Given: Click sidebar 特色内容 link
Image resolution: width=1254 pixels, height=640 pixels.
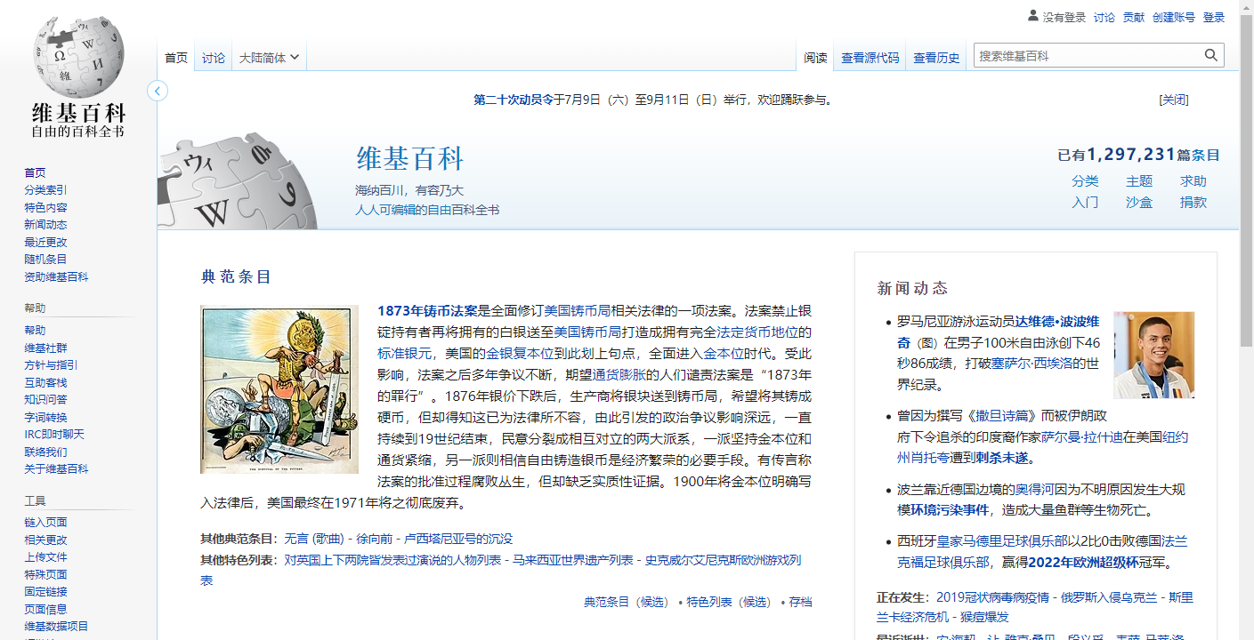Looking at the screenshot, I should [45, 207].
